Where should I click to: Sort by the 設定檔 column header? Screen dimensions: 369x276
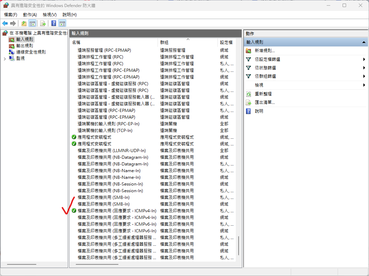tap(227, 42)
